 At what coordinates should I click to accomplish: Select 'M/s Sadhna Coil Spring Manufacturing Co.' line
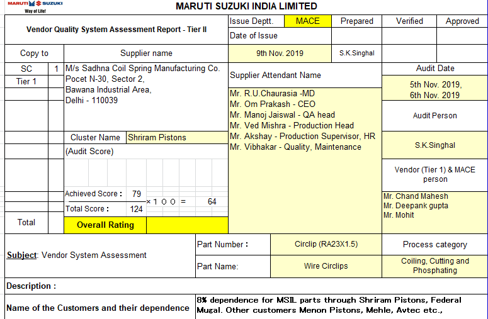142,69
